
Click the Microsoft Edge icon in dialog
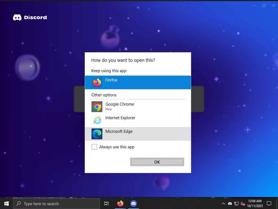click(x=97, y=134)
